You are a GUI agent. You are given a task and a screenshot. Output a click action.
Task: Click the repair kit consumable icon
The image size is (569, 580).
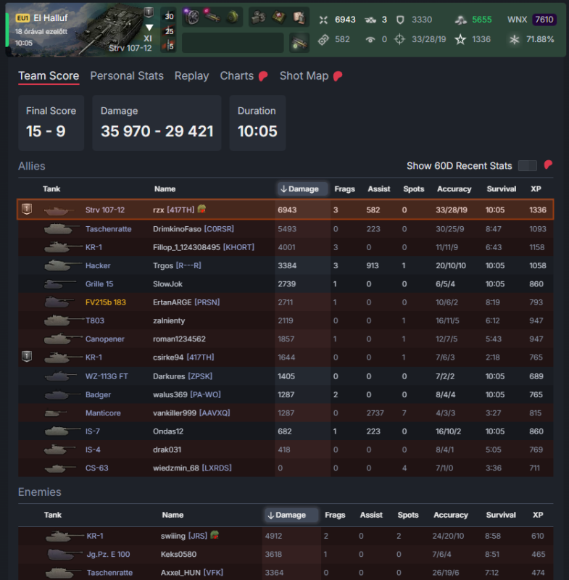tap(259, 17)
